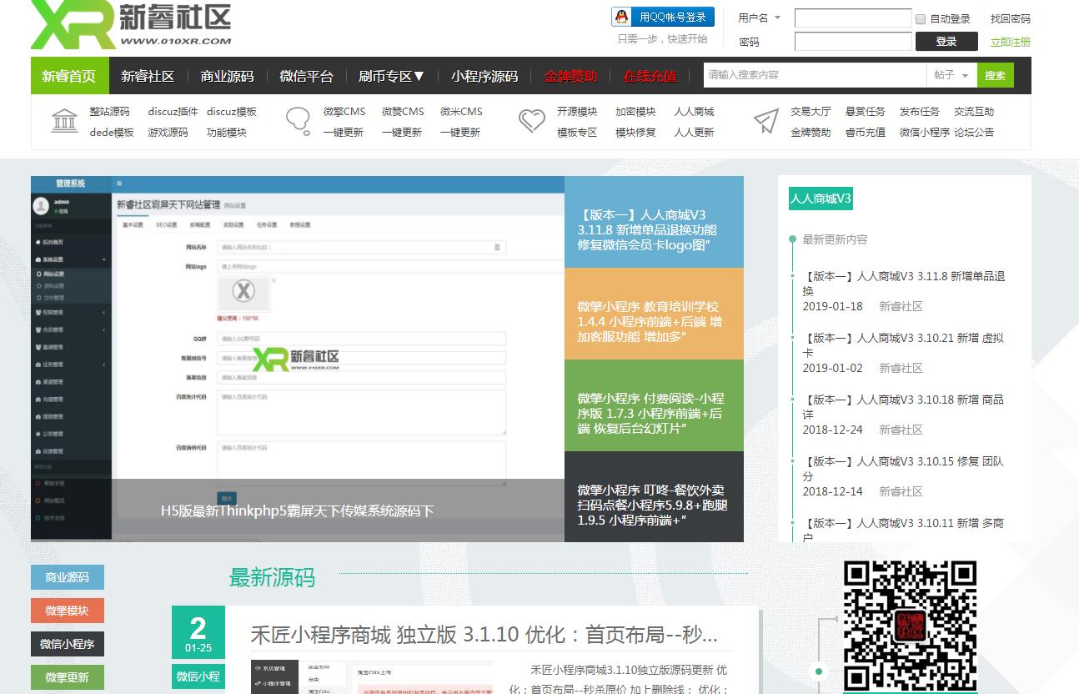The image size is (1079, 694).
Task: Expand the 刷币专区 menu
Action: tap(392, 76)
